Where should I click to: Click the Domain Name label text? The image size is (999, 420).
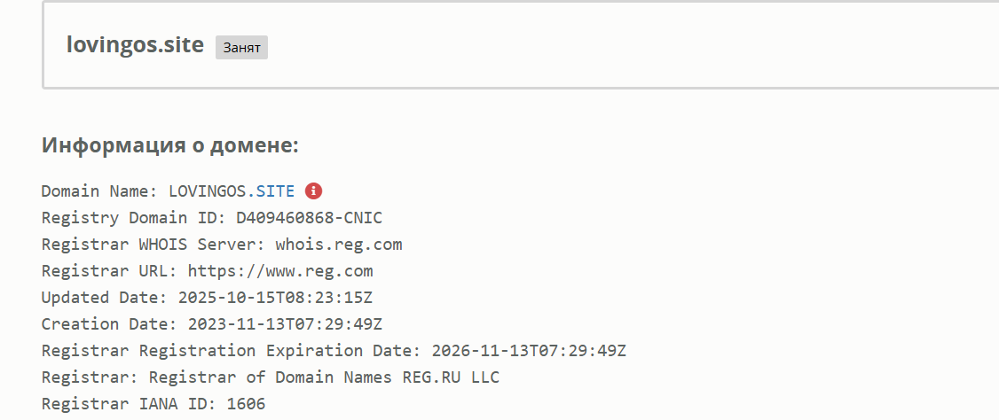click(x=99, y=191)
